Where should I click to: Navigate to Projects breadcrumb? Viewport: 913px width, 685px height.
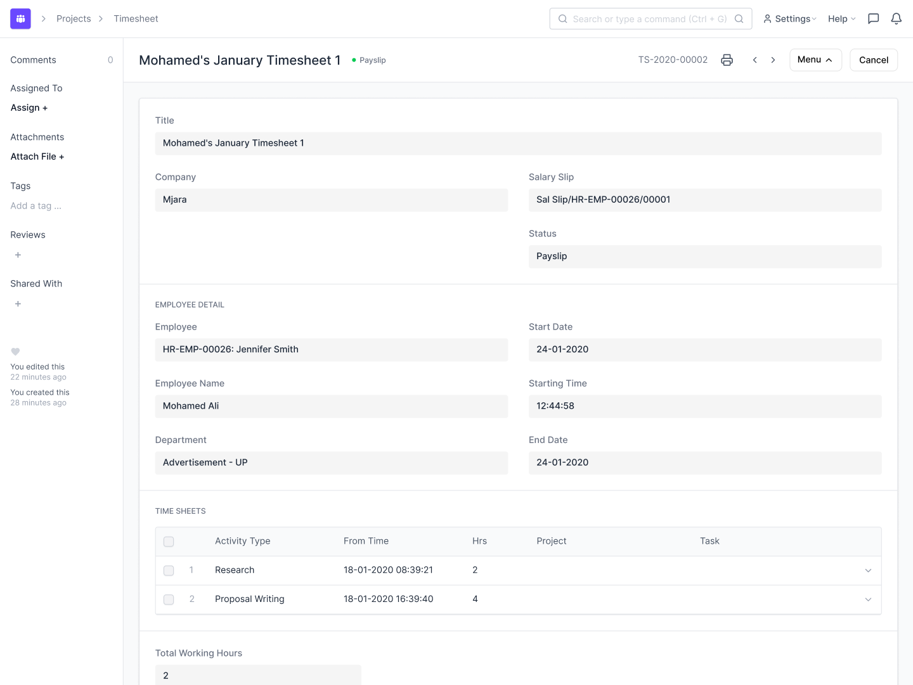coord(74,19)
